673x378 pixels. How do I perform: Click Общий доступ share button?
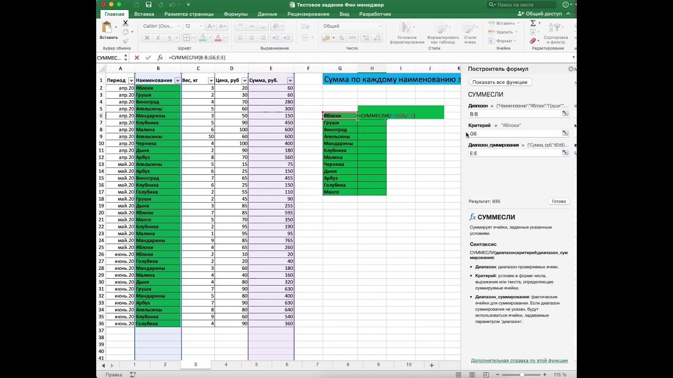540,14
